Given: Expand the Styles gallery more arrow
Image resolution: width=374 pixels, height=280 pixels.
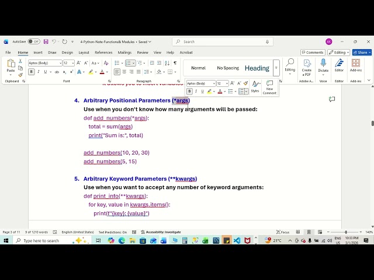Looking at the screenshot, I should pos(276,68).
